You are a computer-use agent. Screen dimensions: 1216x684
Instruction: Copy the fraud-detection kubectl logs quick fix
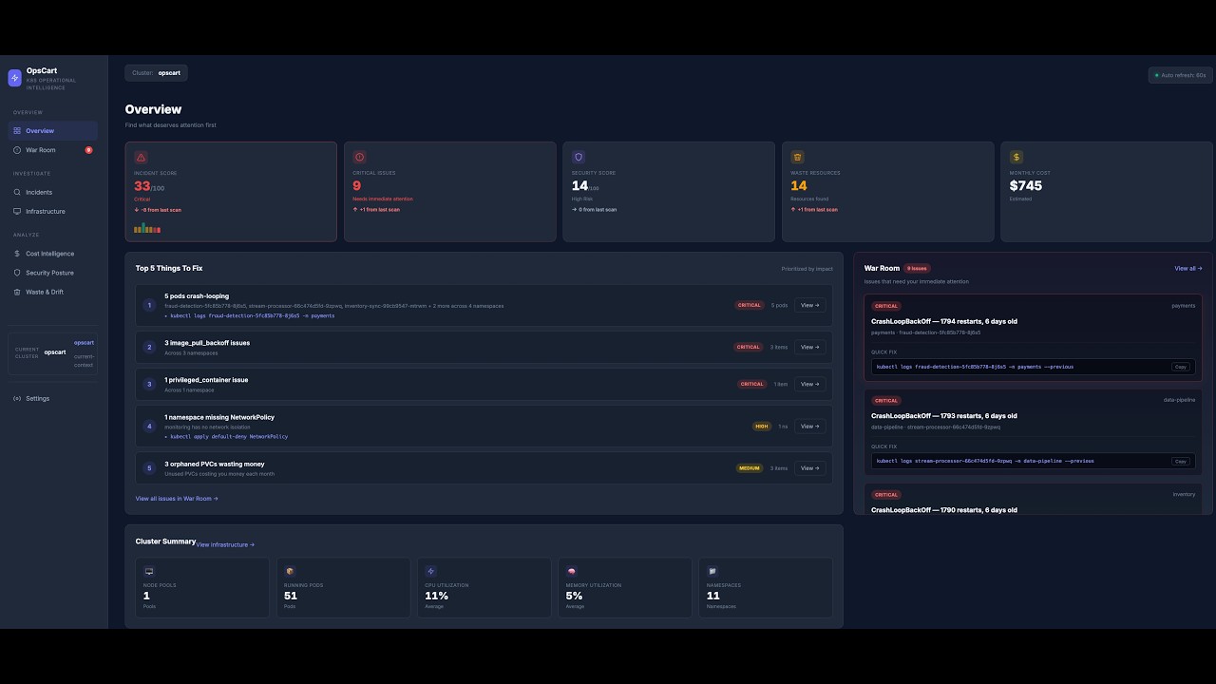pyautogui.click(x=1181, y=367)
